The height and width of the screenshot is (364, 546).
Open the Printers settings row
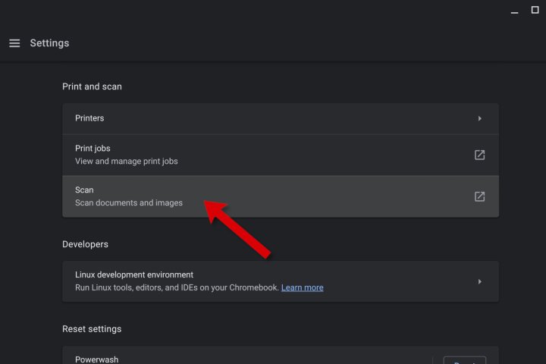(x=281, y=118)
